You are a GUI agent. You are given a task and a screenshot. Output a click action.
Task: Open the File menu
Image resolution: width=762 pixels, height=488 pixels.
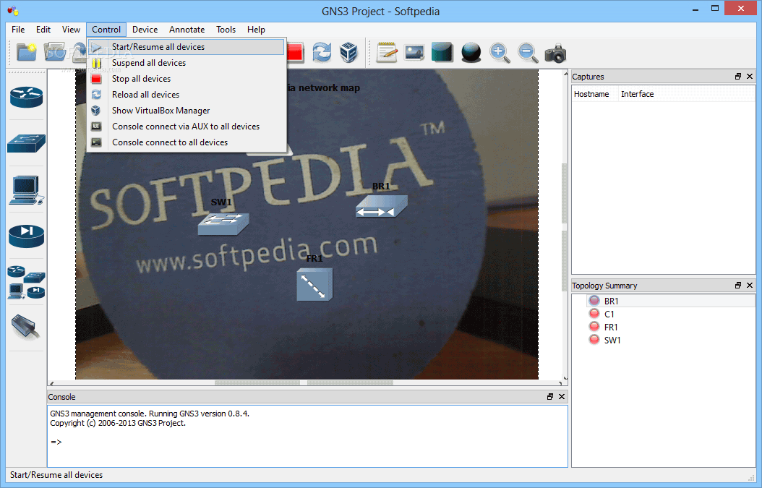coord(18,30)
